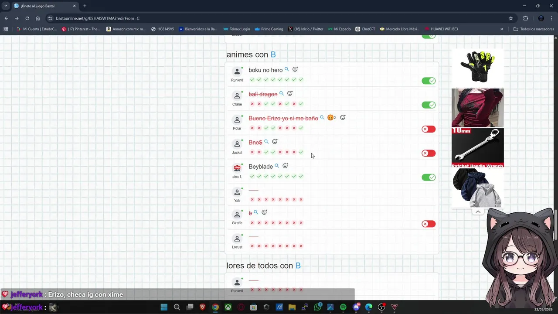
Task: Enable approval switch for 'Bno$' answer
Action: [429, 153]
